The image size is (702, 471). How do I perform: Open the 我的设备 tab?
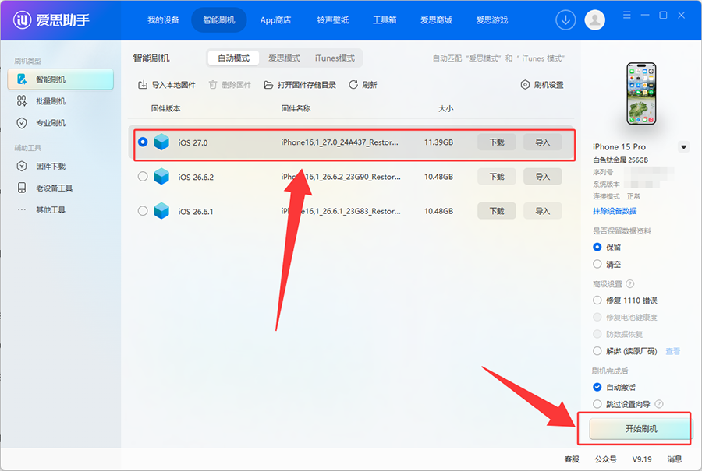tap(164, 20)
